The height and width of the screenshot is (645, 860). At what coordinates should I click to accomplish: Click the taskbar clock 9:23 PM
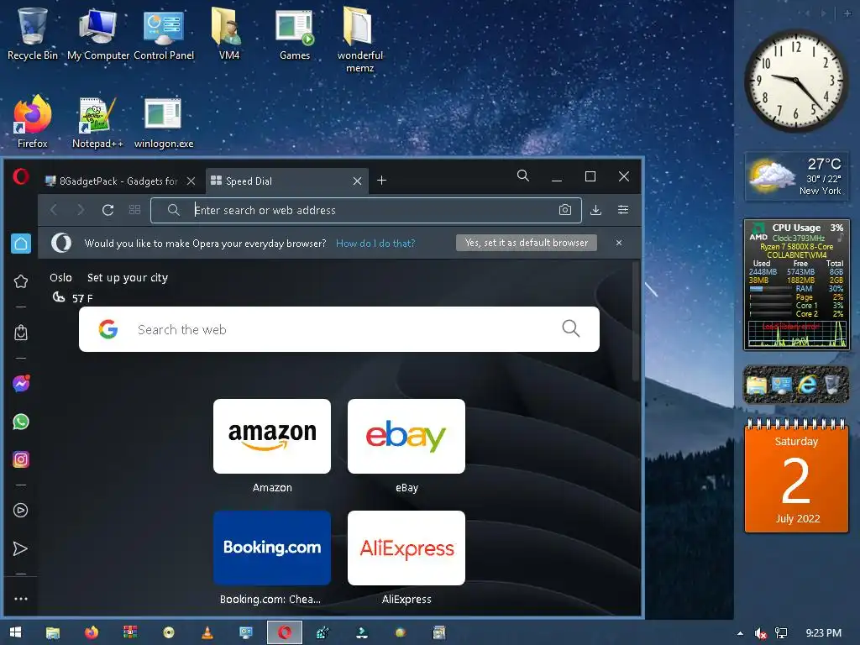[x=823, y=633]
